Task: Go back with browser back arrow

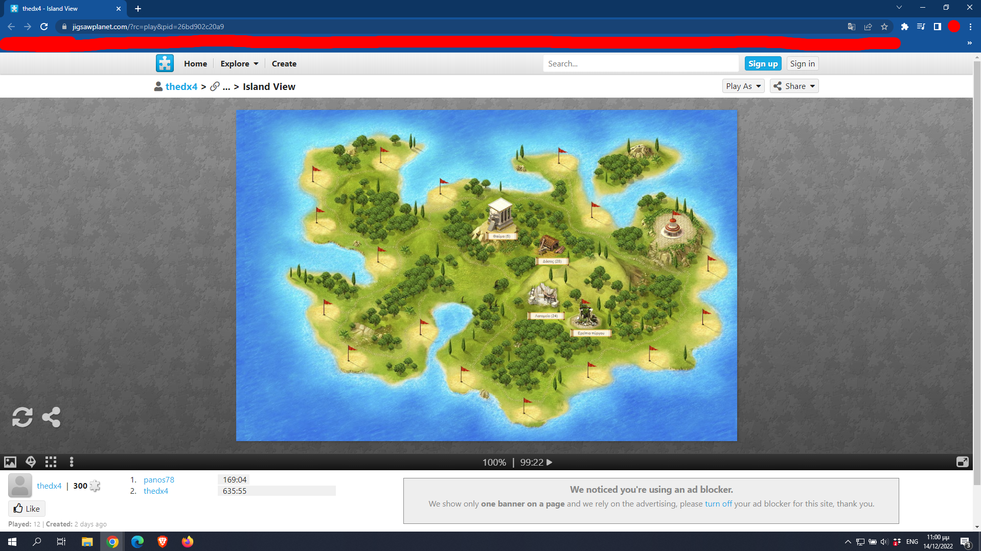Action: (11, 27)
